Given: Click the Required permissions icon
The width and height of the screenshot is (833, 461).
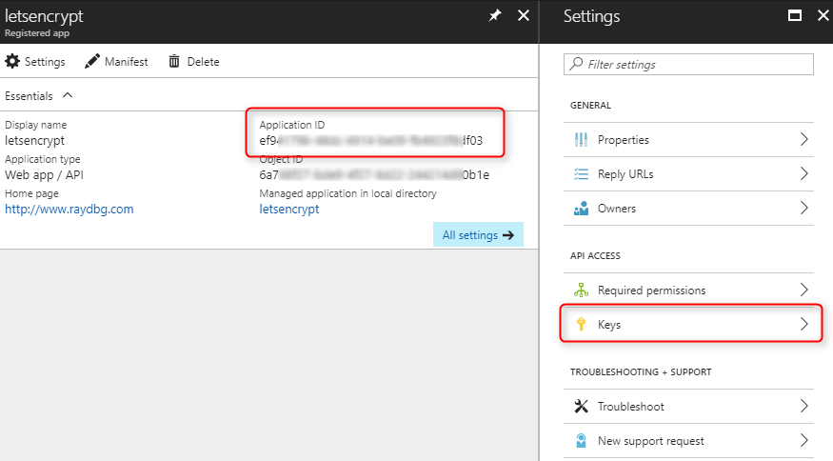Looking at the screenshot, I should 582,291.
